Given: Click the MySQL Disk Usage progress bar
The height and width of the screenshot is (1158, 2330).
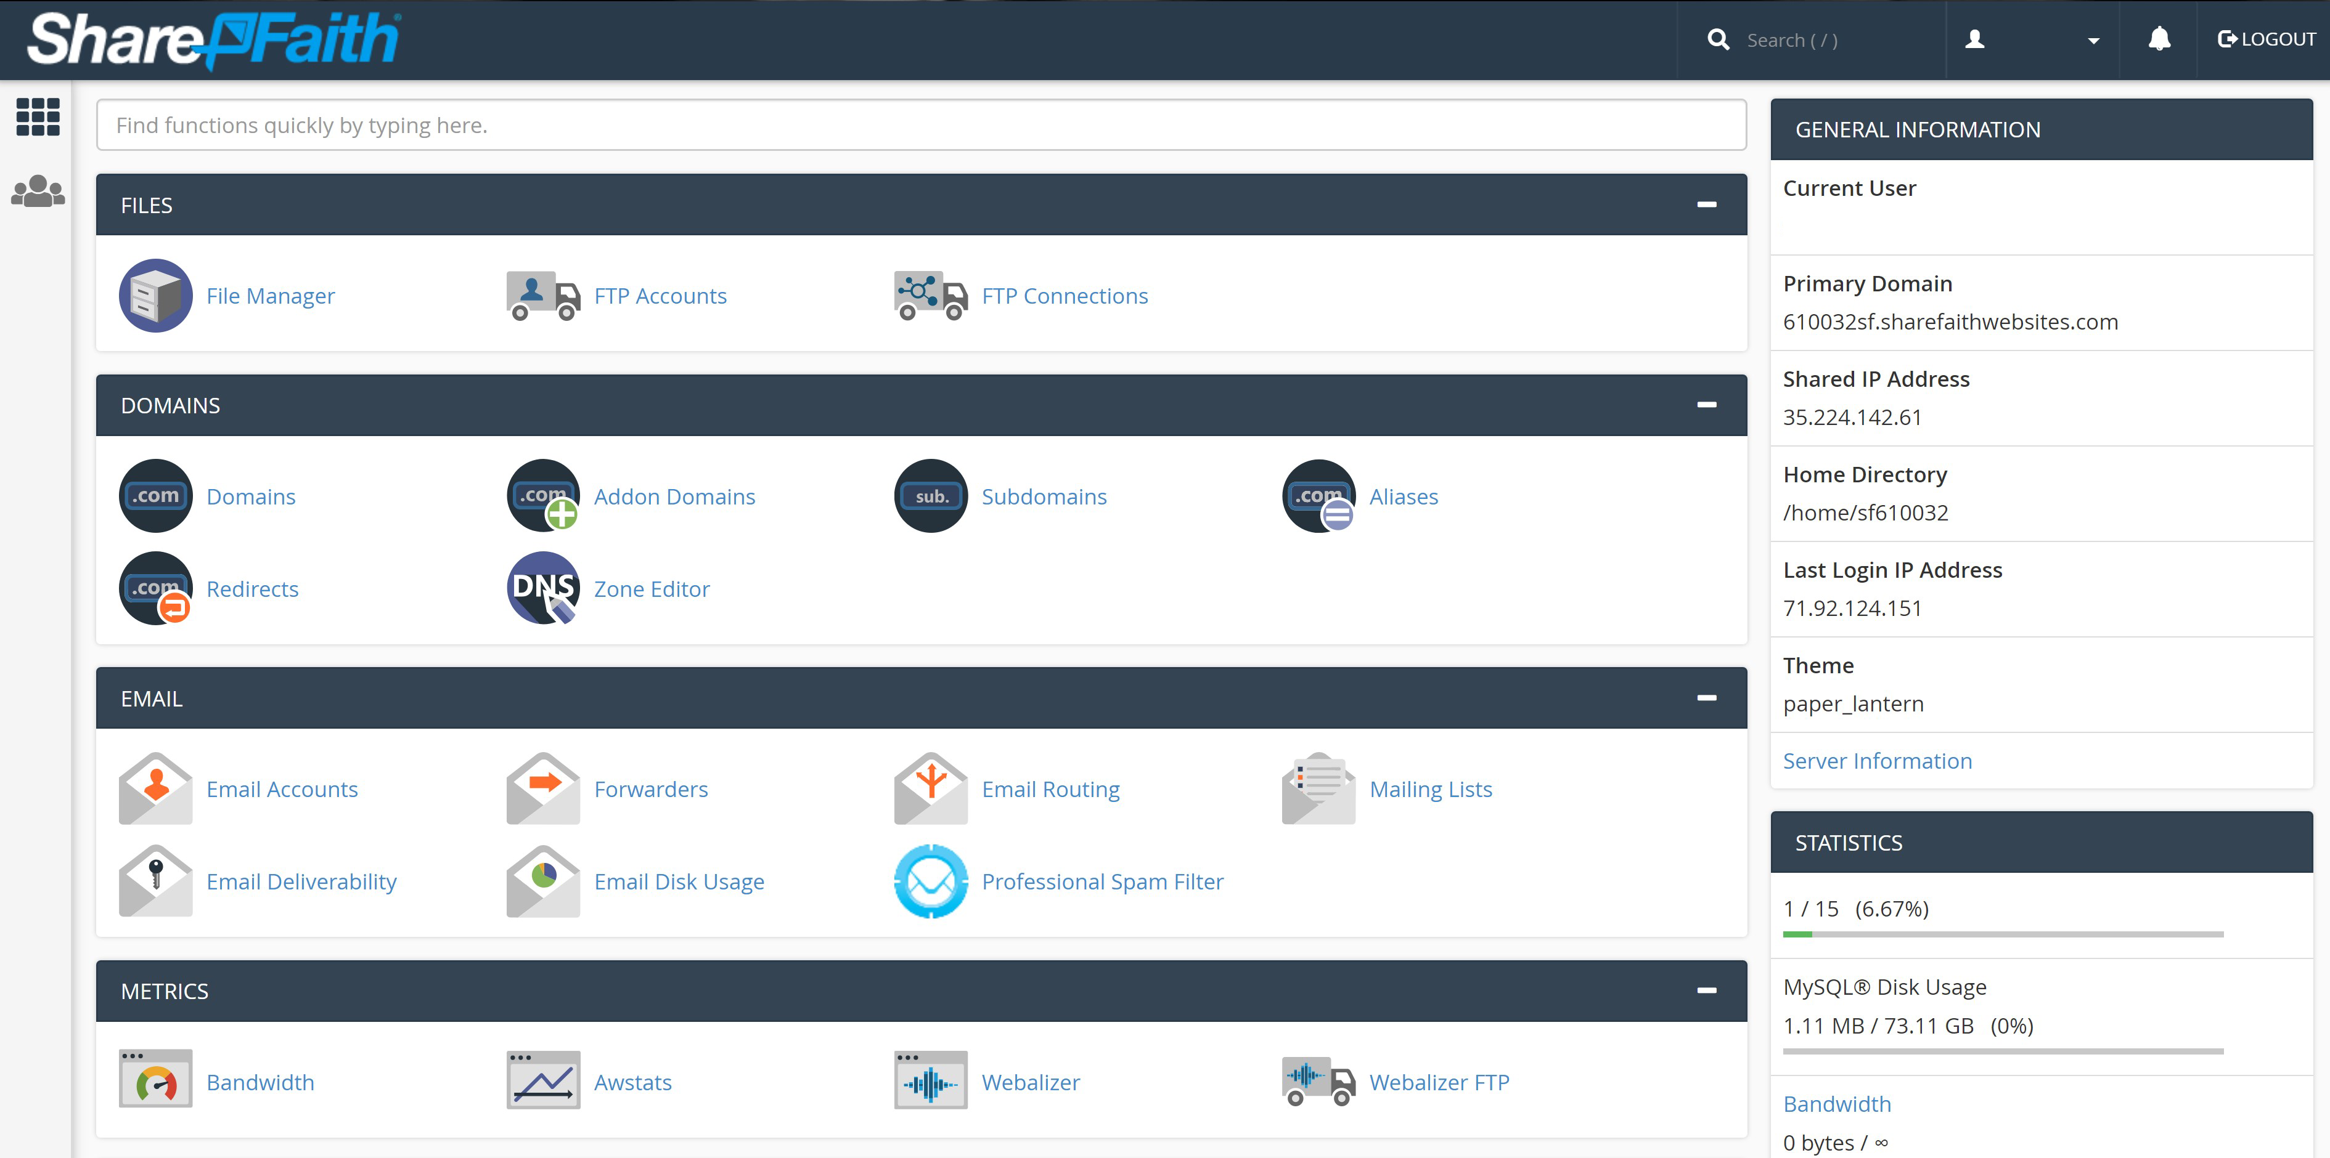Looking at the screenshot, I should click(x=2003, y=1051).
